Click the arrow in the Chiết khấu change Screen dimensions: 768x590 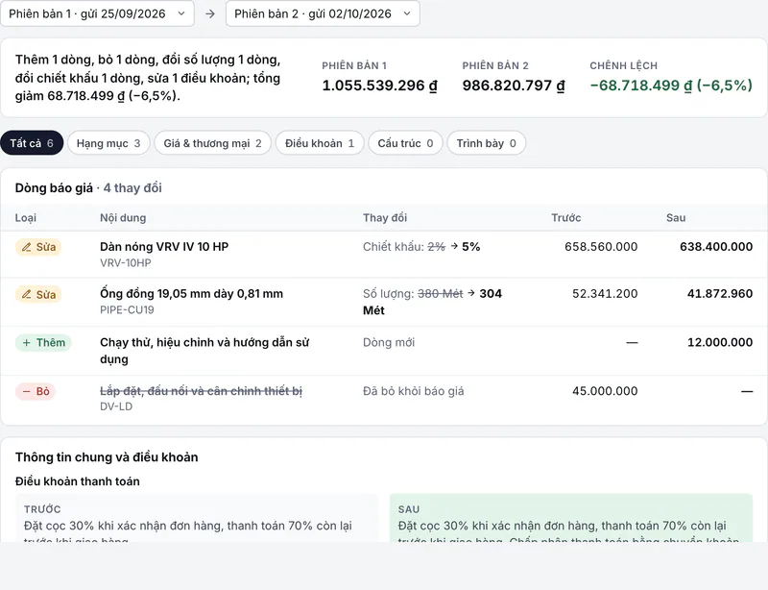pyautogui.click(x=454, y=246)
